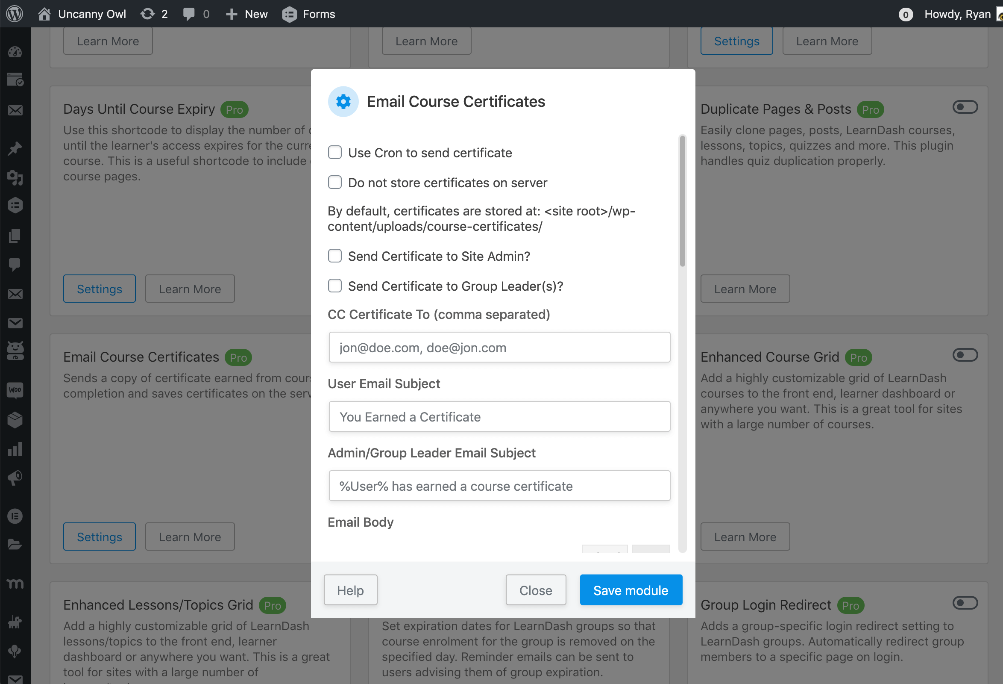Check Send Certificate to Site Admin
1003x684 pixels.
pyautogui.click(x=334, y=256)
